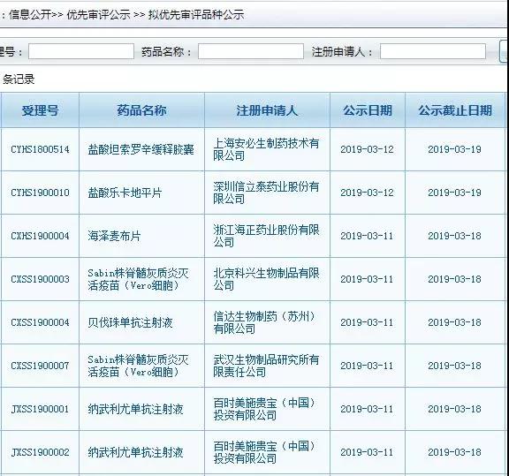Click applicant 浙江海正药业股份有限公司
This screenshot has height=476, width=509.
pyautogui.click(x=266, y=236)
